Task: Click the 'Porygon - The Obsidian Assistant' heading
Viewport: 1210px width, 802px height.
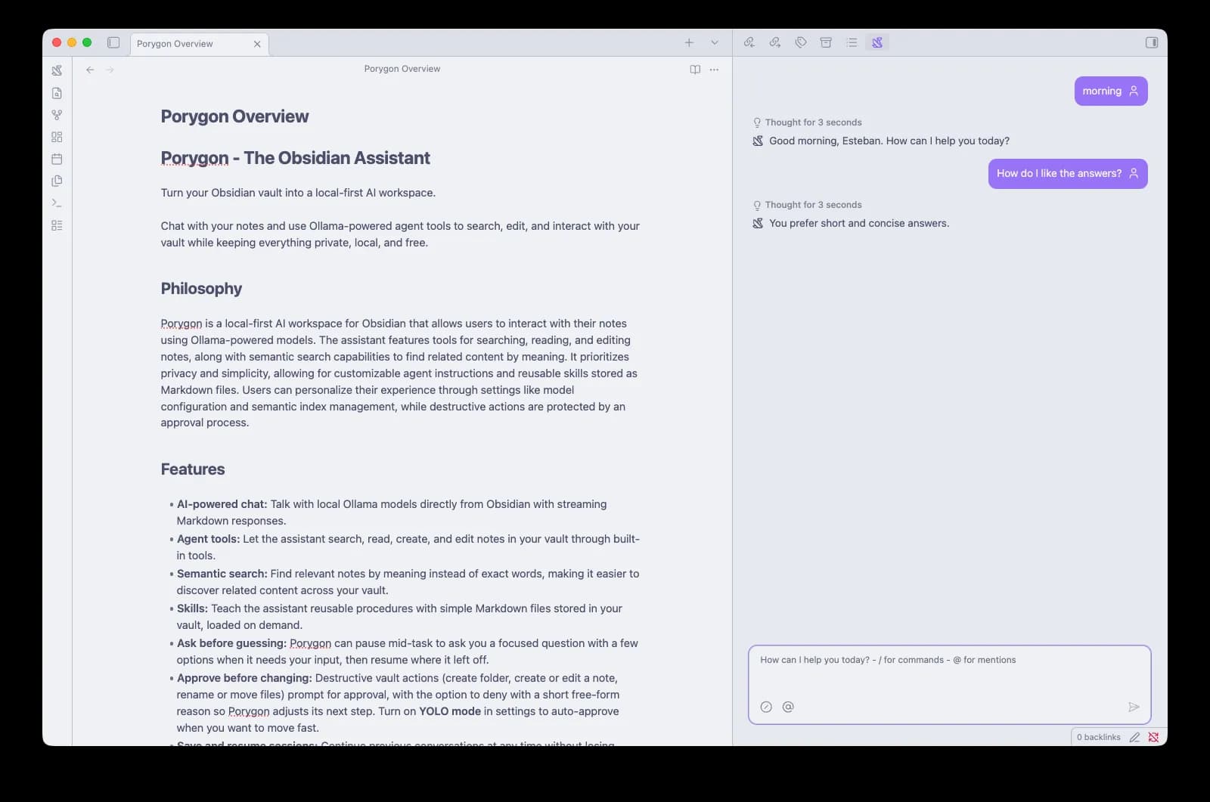Action: pyautogui.click(x=295, y=158)
